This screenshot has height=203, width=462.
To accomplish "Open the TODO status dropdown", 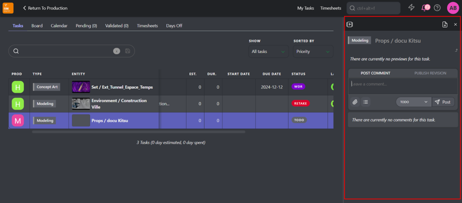I will tap(413, 102).
